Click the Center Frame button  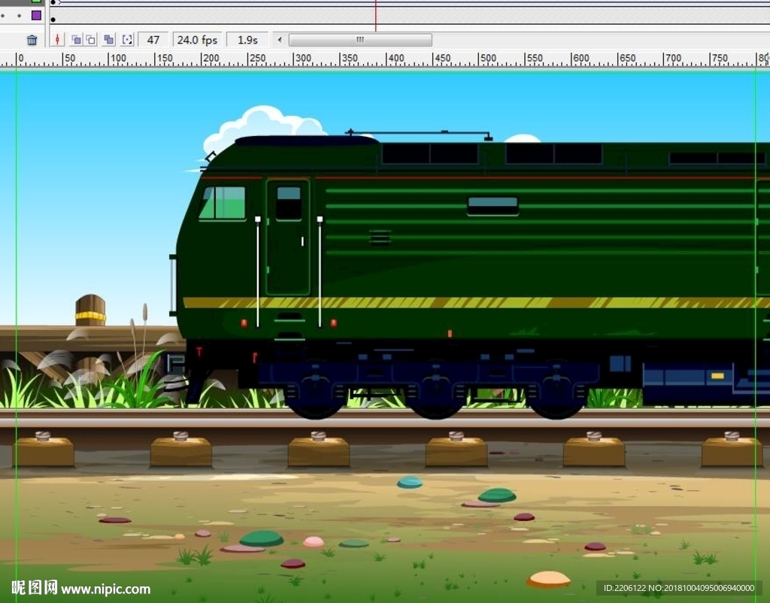(x=58, y=40)
